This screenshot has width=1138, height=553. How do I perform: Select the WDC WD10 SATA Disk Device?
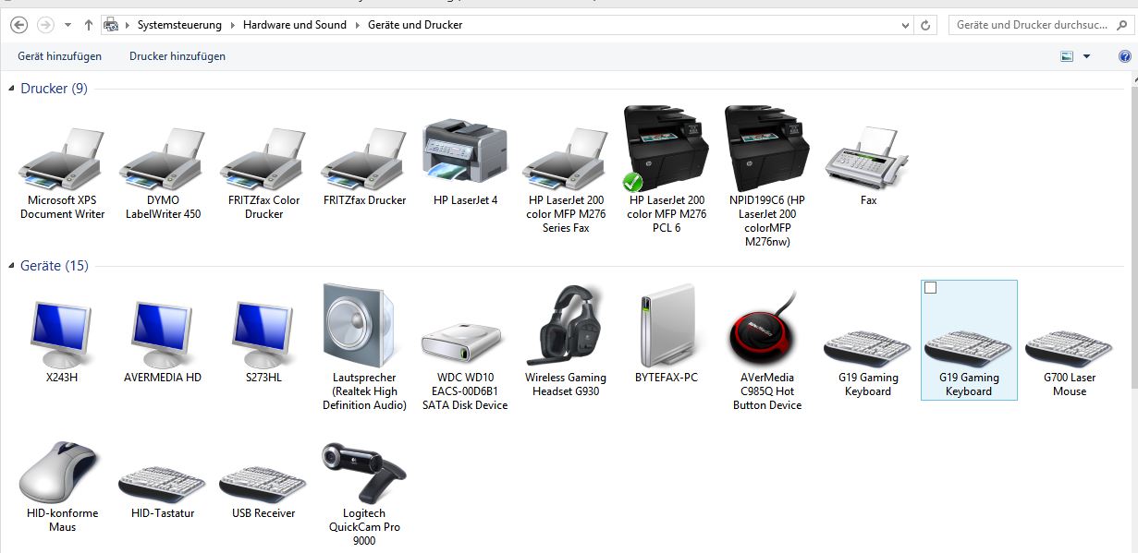coord(465,365)
